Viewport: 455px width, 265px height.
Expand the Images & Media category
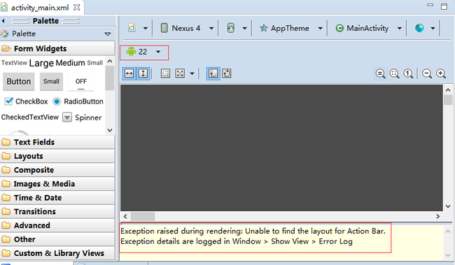click(x=57, y=184)
